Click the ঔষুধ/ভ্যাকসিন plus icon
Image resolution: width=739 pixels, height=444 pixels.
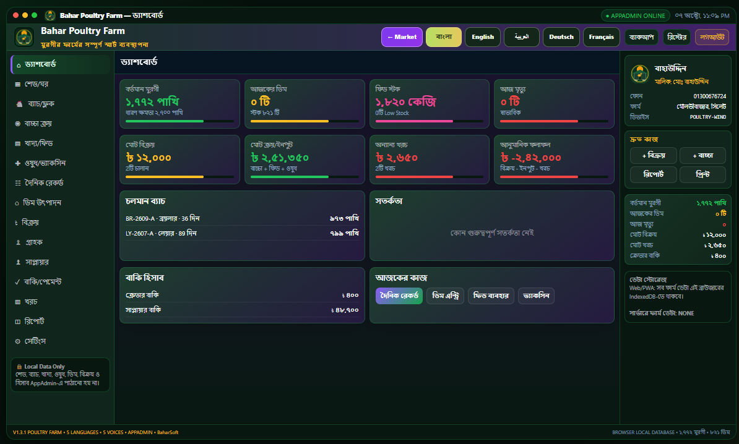point(18,163)
